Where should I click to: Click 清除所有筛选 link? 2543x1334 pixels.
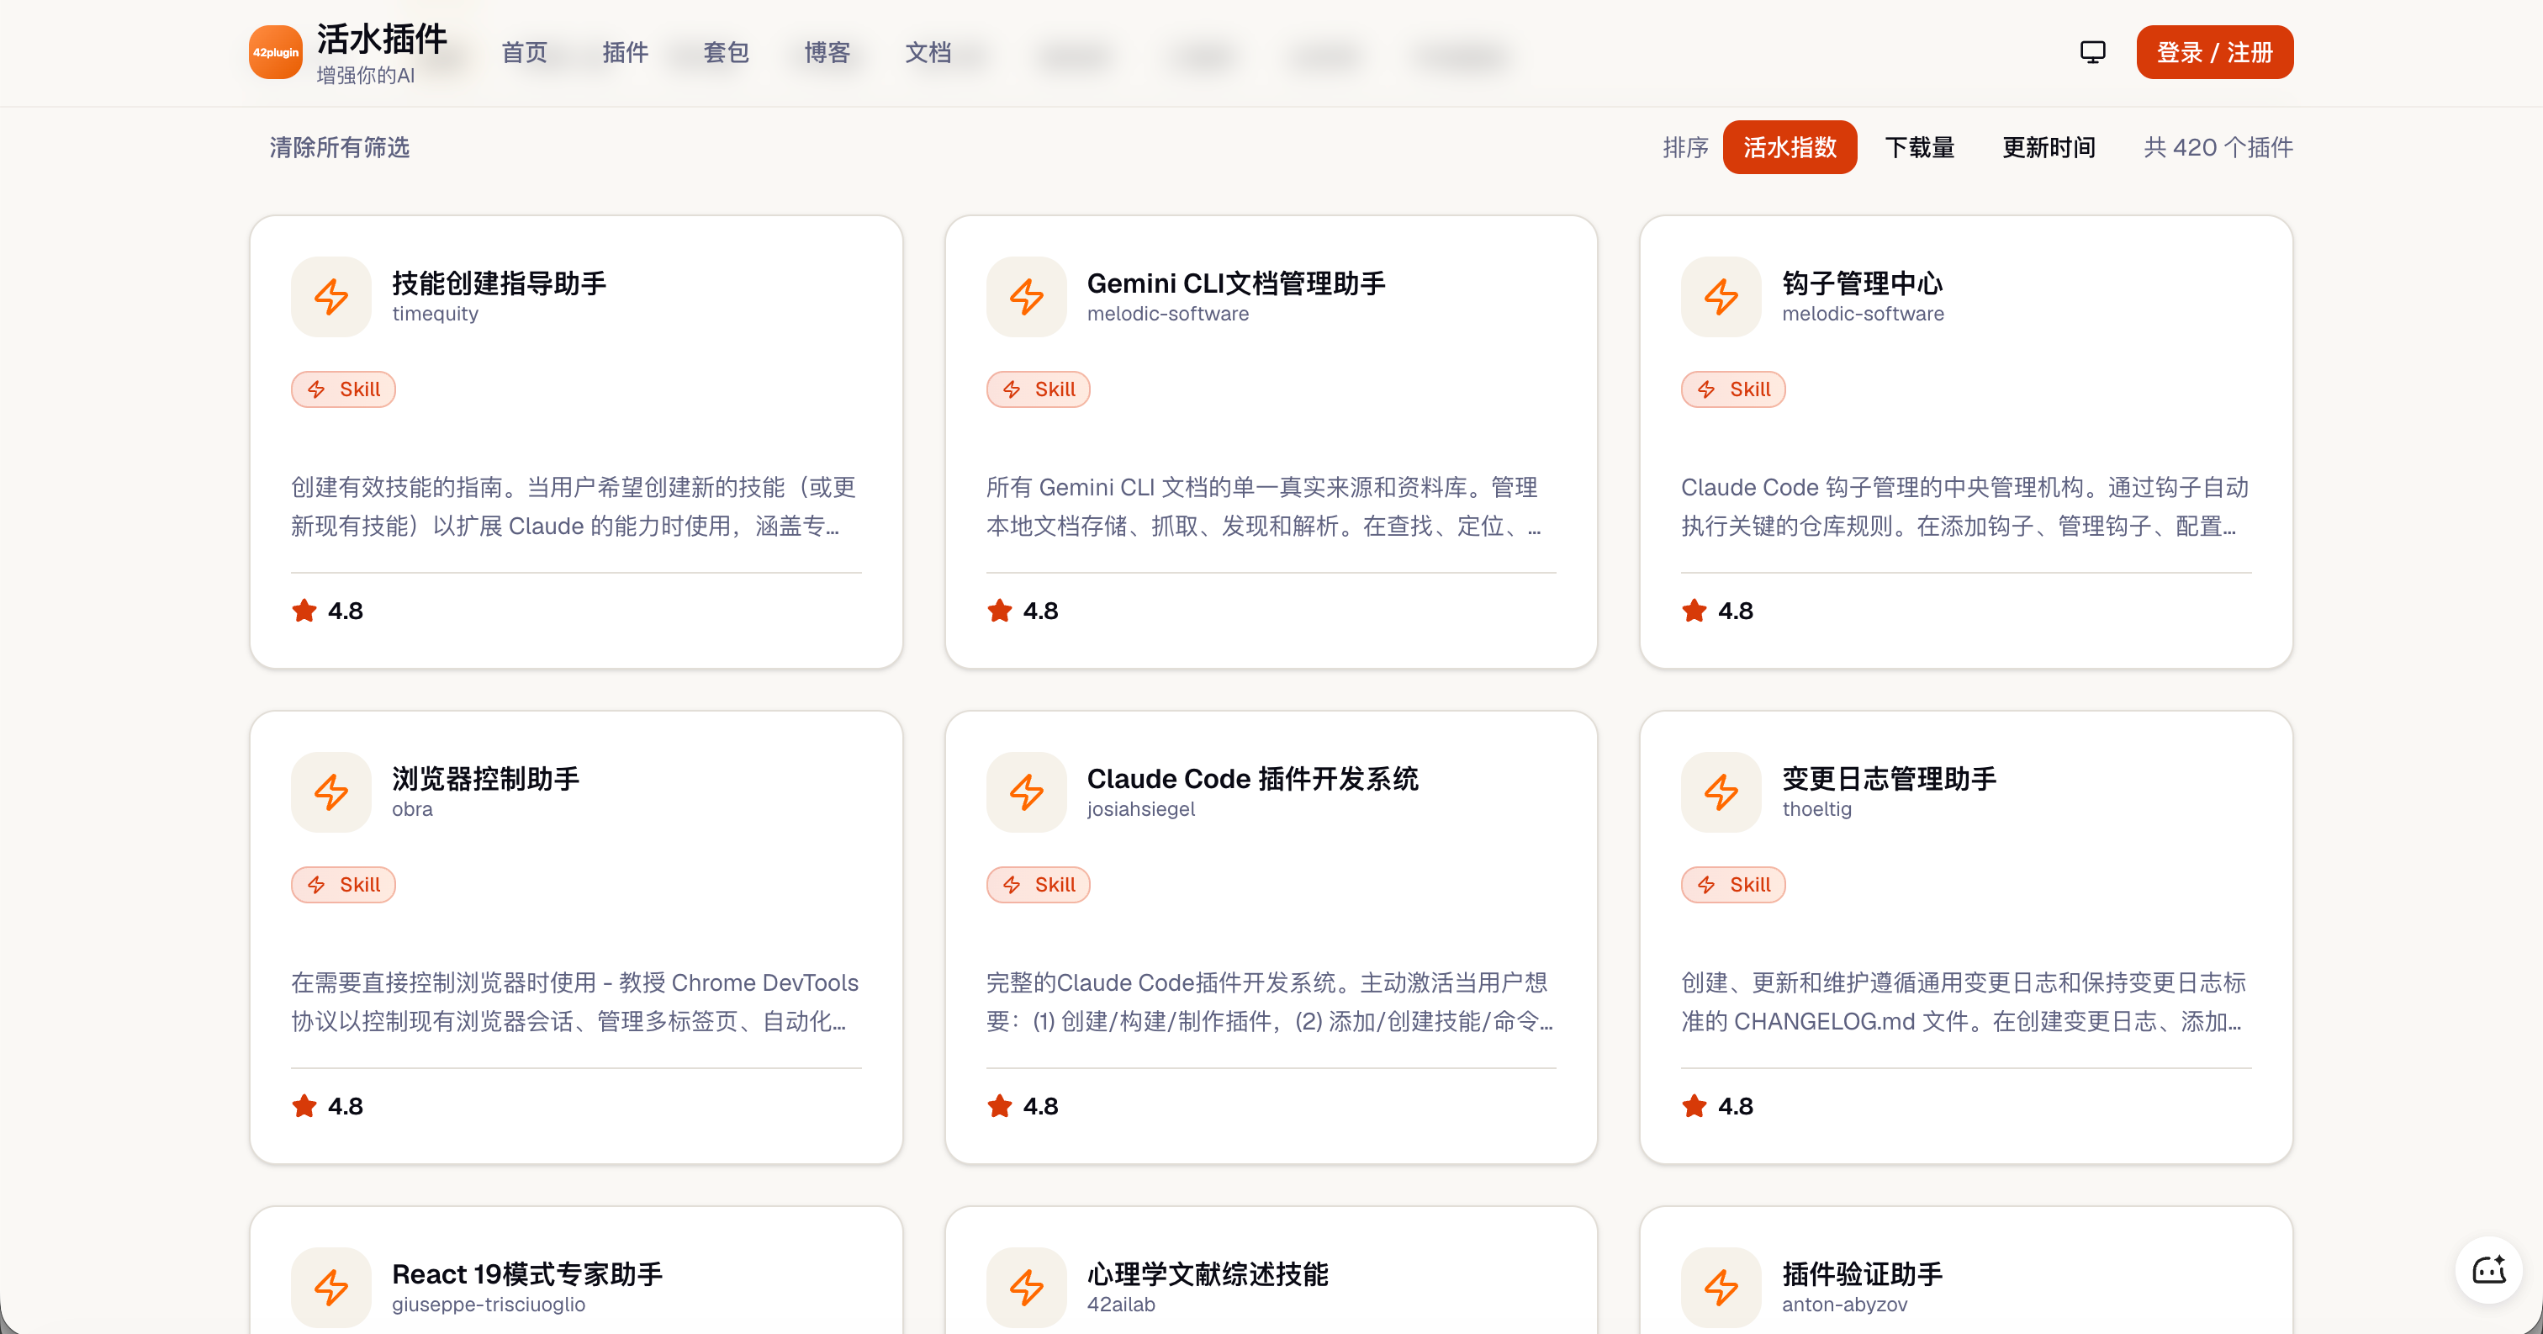340,148
